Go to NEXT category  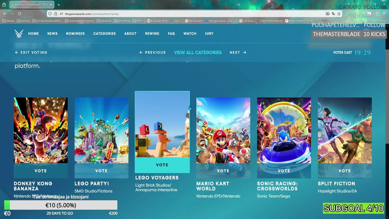pos(238,52)
